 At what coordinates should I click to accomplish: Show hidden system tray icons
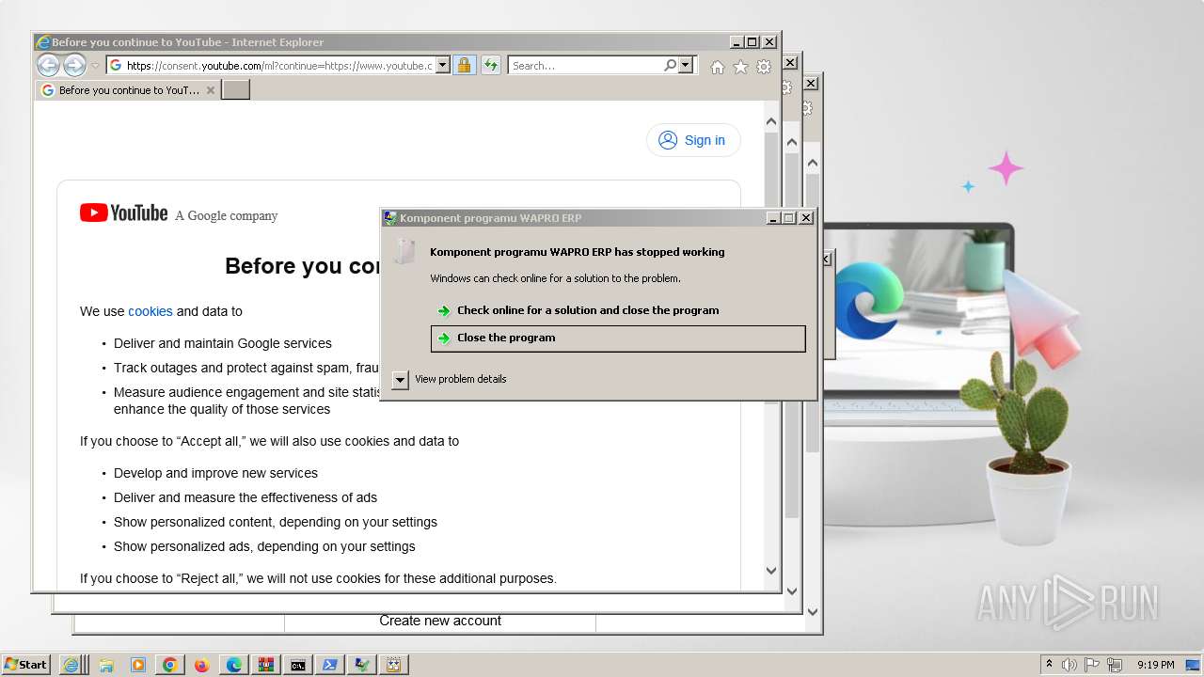[x=1049, y=664]
